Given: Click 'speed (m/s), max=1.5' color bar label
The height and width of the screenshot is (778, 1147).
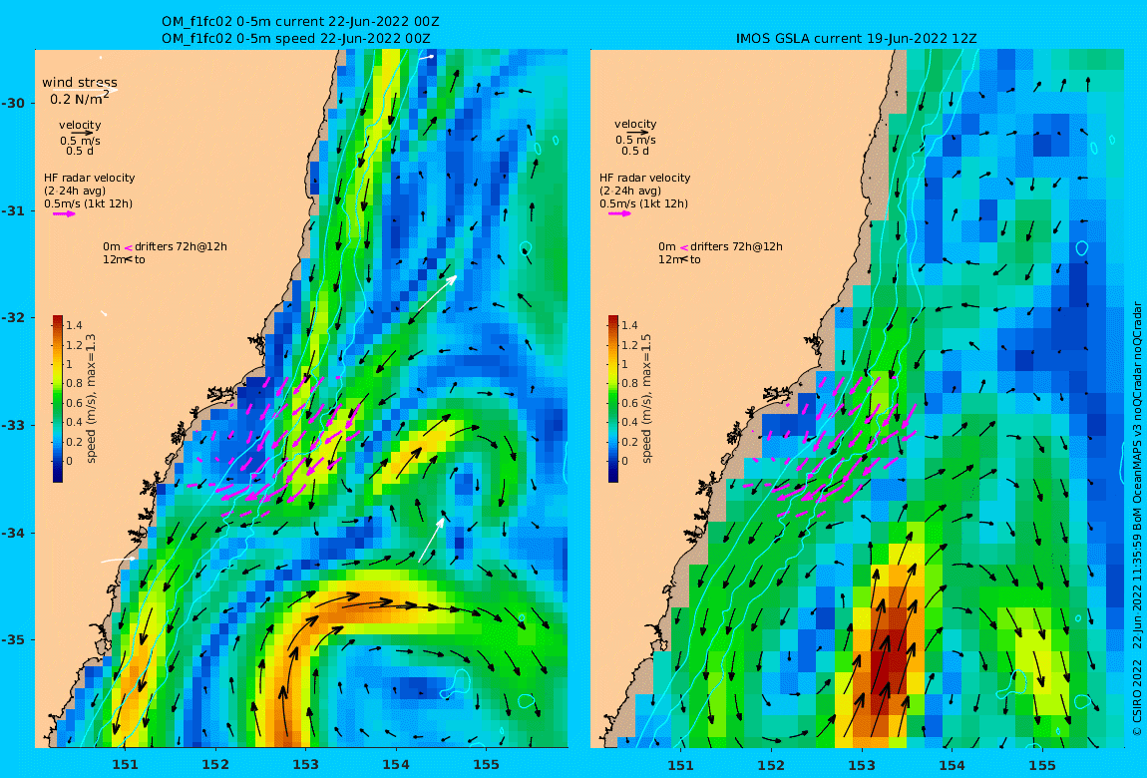Looking at the screenshot, I should tap(646, 399).
